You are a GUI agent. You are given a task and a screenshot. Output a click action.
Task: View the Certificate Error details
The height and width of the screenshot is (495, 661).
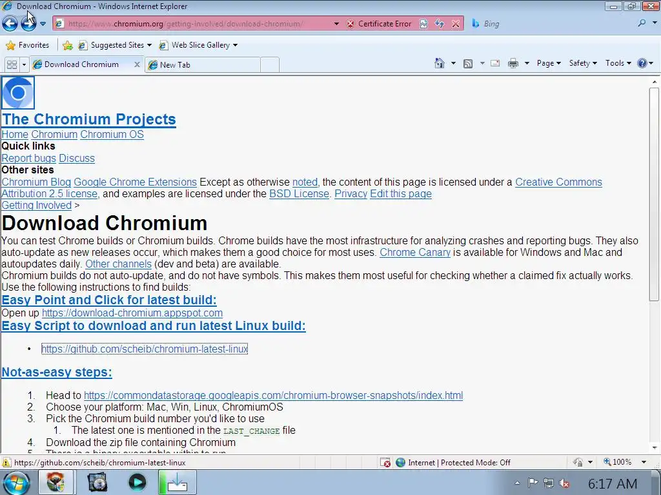click(x=379, y=24)
